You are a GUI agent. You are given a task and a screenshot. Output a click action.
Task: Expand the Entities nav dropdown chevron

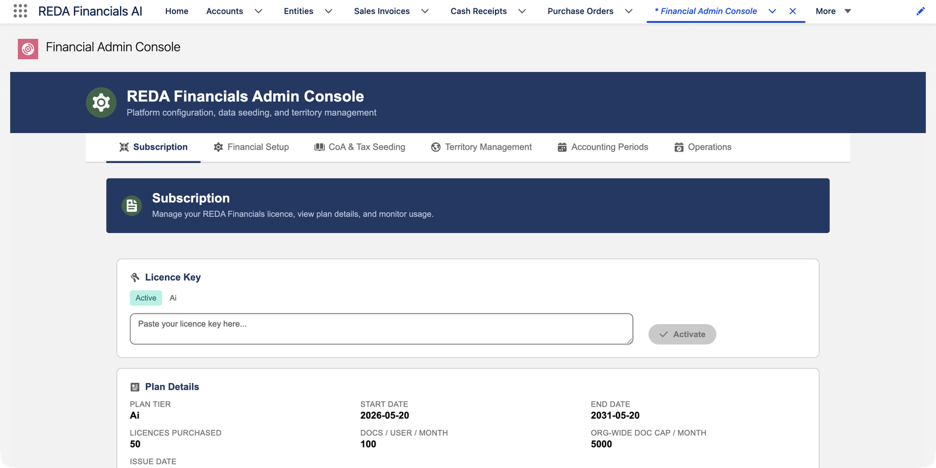tap(329, 11)
